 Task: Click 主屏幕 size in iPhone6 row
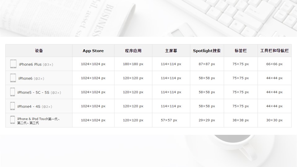[171, 78]
